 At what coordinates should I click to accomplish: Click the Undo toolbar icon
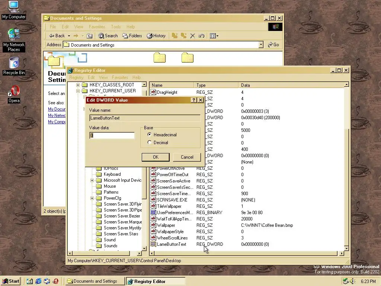[201, 36]
